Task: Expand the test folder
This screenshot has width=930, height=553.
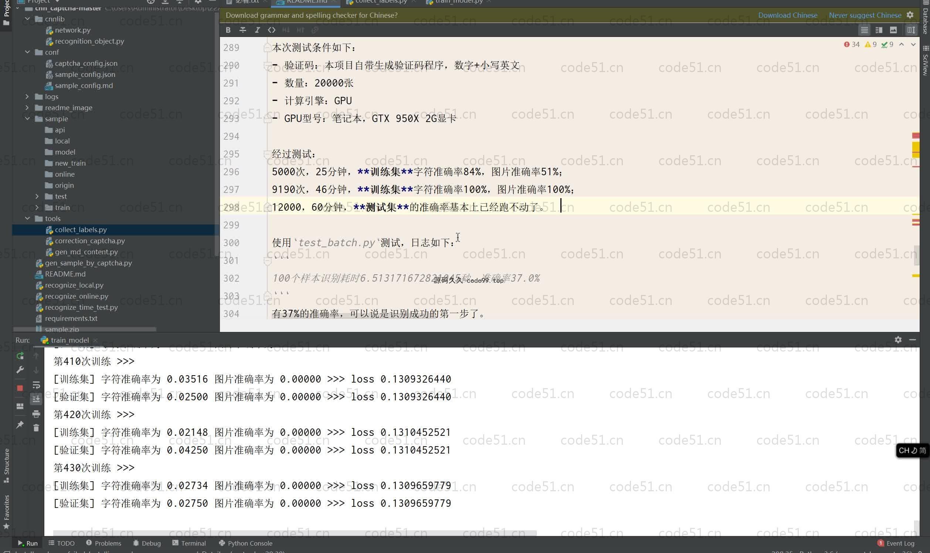Action: (37, 196)
